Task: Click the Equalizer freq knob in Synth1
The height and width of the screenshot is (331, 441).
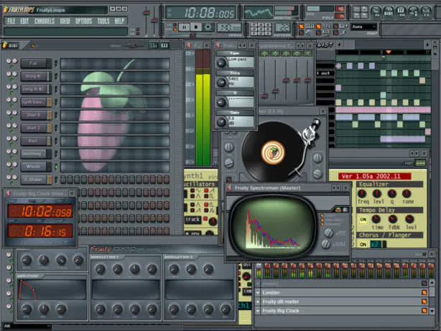Action: pyautogui.click(x=362, y=194)
